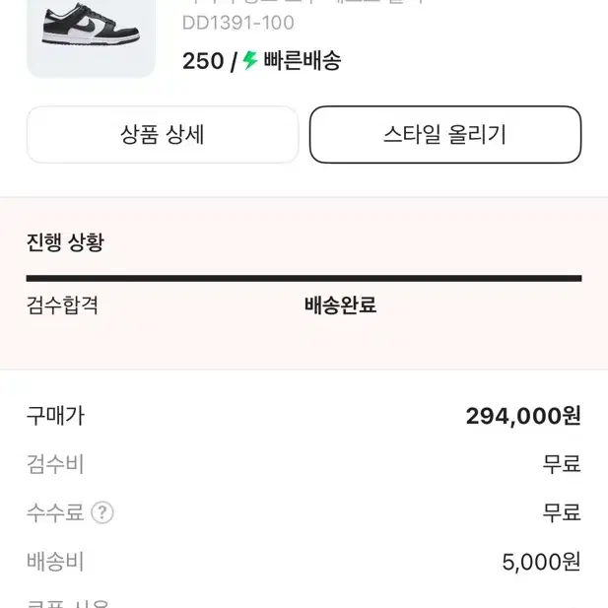Click the 진행 상황 heading

tap(65, 242)
